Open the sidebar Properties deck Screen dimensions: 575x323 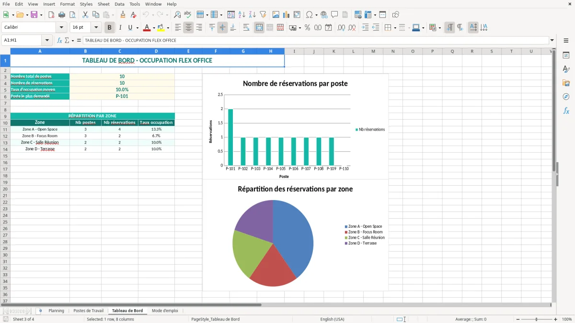click(566, 55)
